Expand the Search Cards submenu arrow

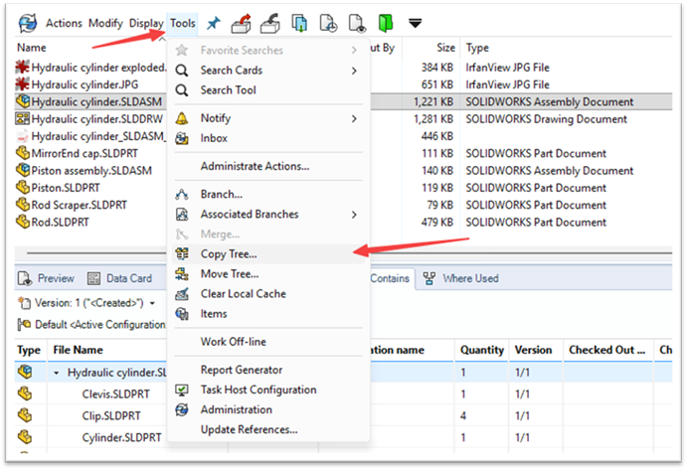pos(354,71)
